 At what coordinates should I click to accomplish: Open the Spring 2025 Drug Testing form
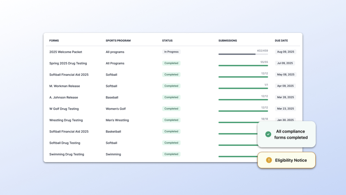coord(68,63)
